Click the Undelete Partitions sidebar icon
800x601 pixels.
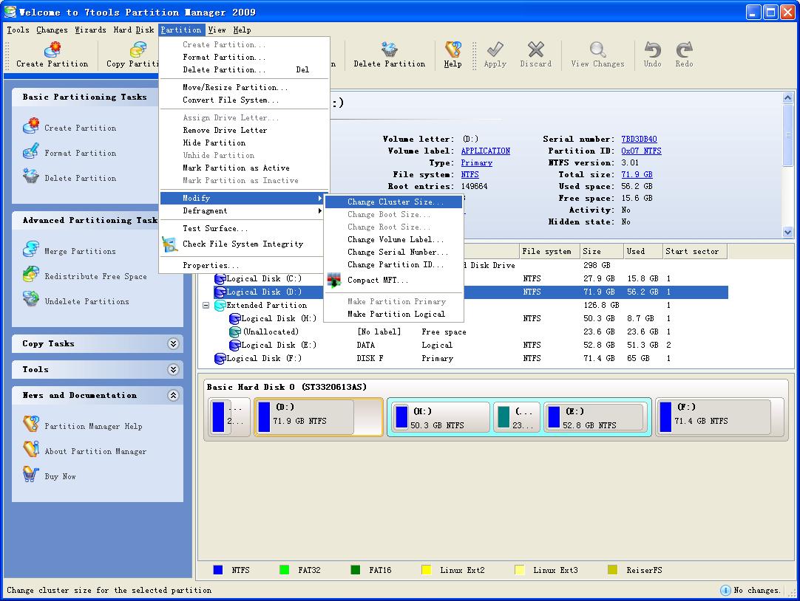pos(30,300)
